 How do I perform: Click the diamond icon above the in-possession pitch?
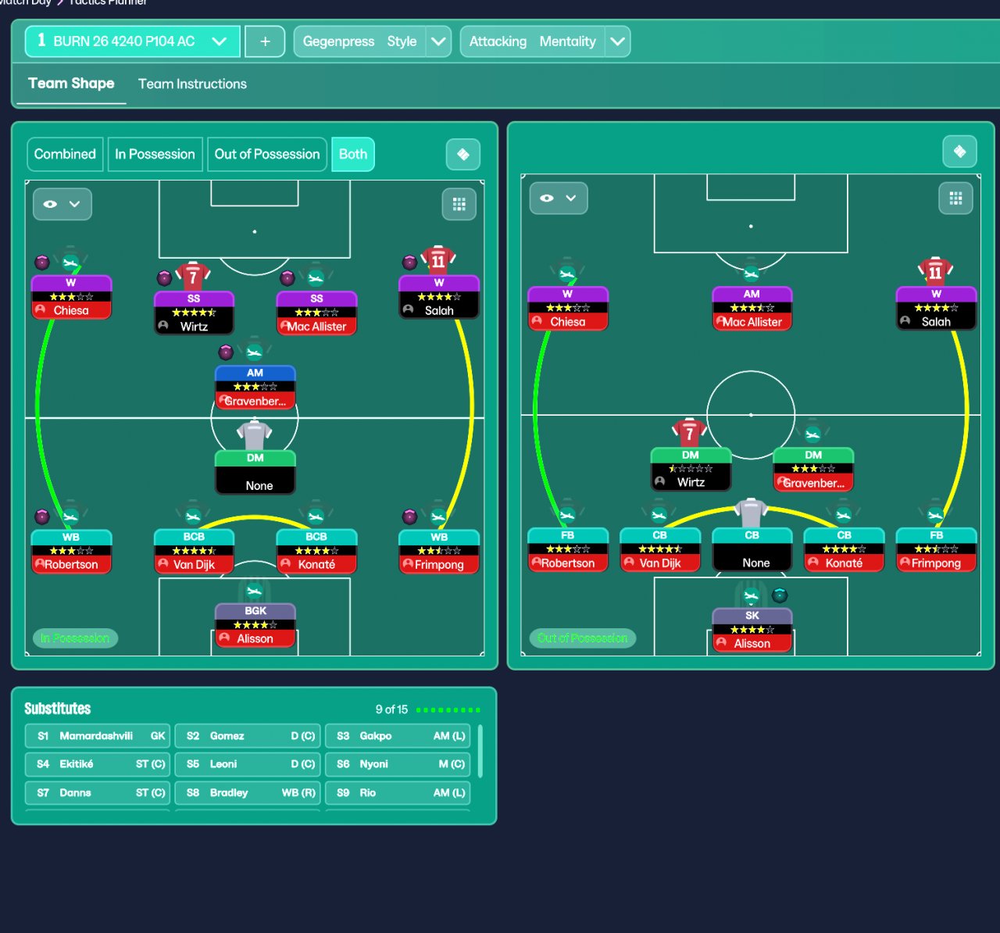(463, 154)
